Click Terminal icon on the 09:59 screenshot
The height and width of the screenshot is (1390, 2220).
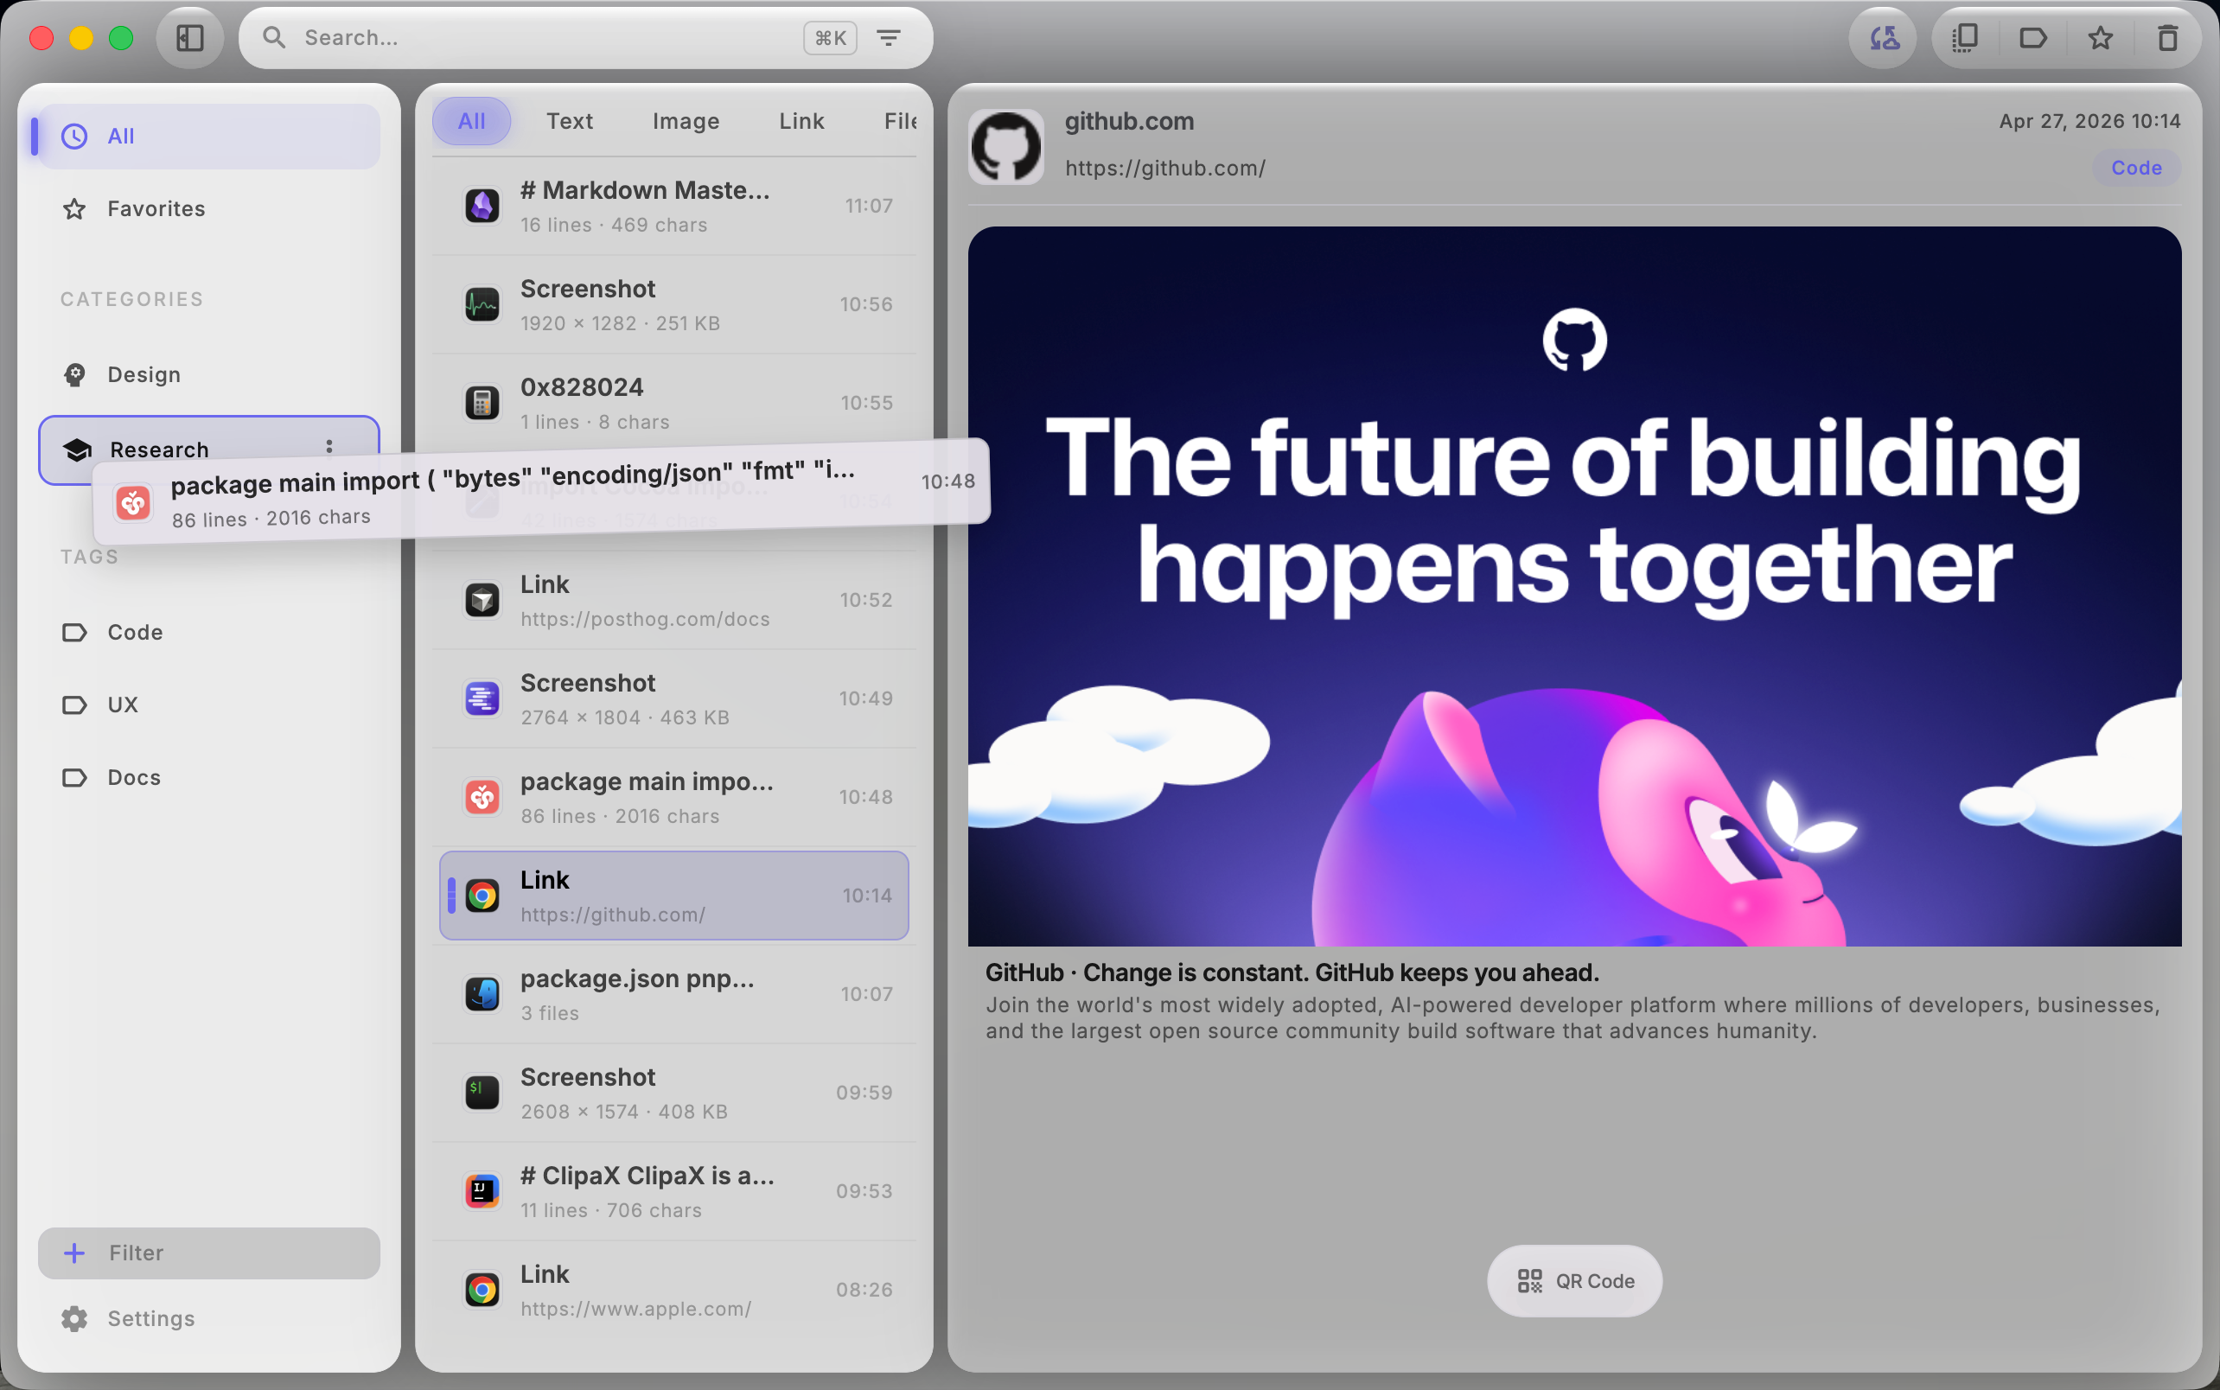coord(482,1092)
